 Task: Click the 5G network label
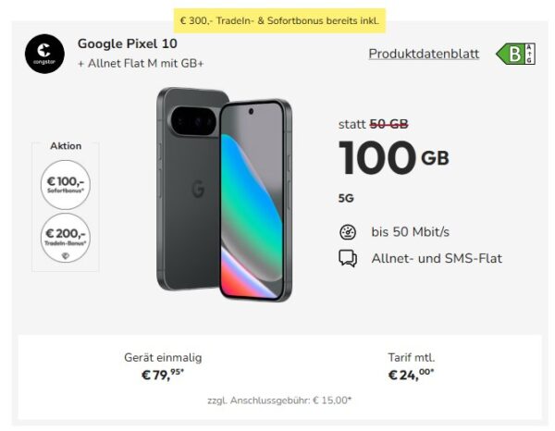(x=346, y=197)
